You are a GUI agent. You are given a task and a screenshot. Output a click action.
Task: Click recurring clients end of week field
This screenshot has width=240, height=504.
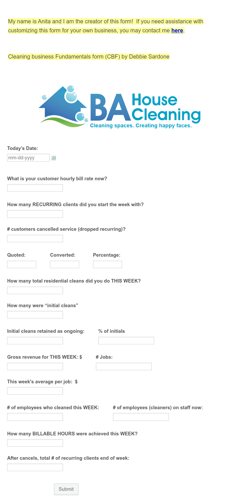35,467
